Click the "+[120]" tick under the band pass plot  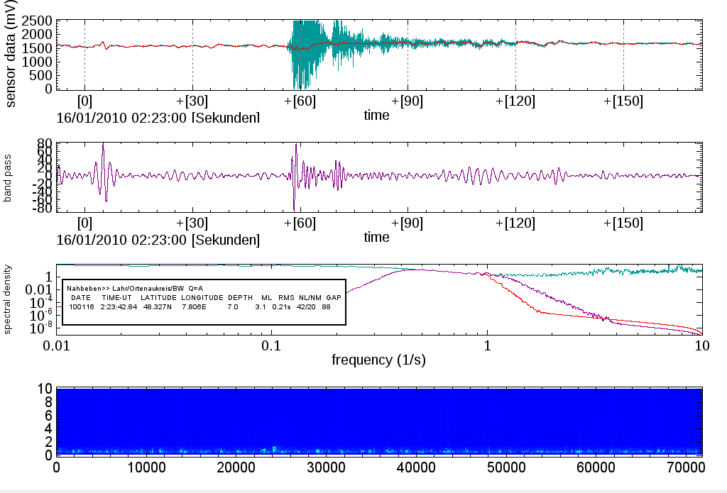tap(515, 223)
